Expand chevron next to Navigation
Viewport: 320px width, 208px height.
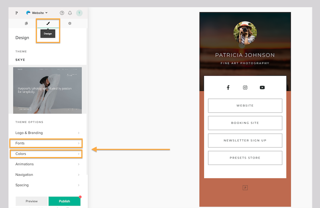coord(78,175)
